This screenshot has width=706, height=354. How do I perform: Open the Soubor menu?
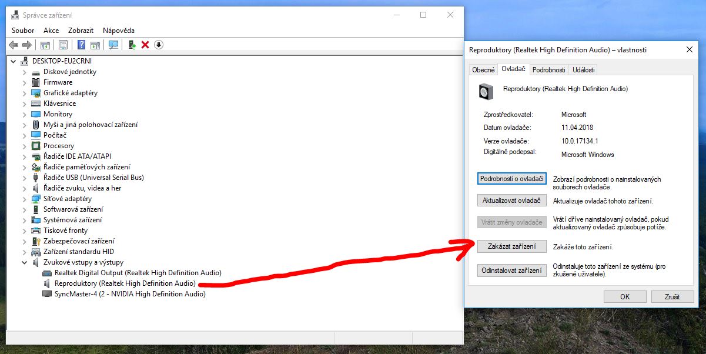[23, 31]
